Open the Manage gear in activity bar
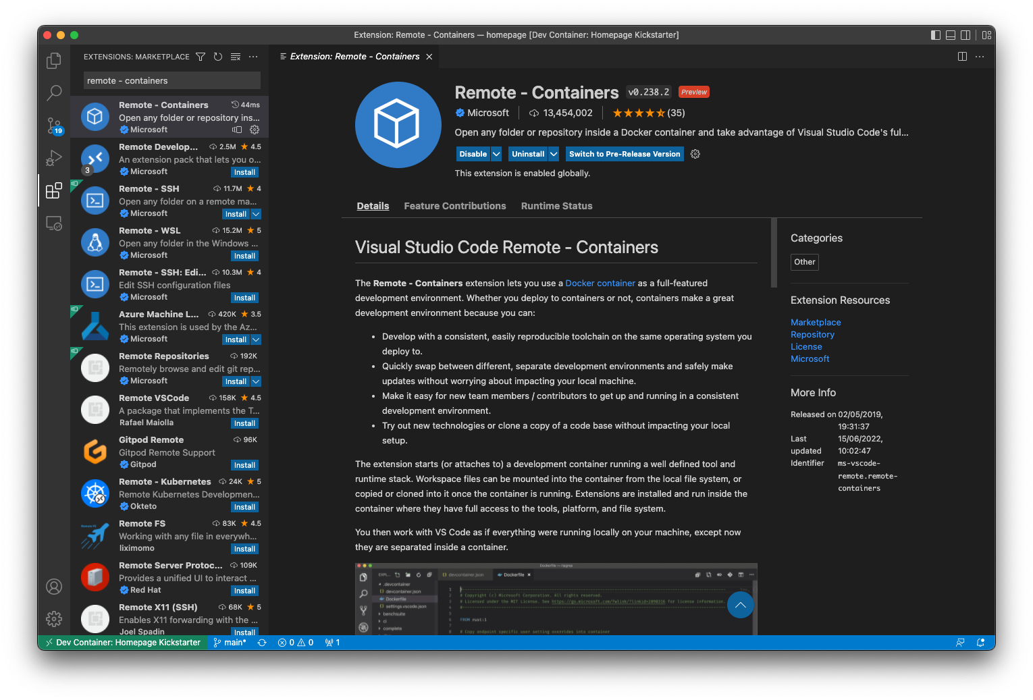Viewport: 1033px width, 700px height. (x=54, y=618)
